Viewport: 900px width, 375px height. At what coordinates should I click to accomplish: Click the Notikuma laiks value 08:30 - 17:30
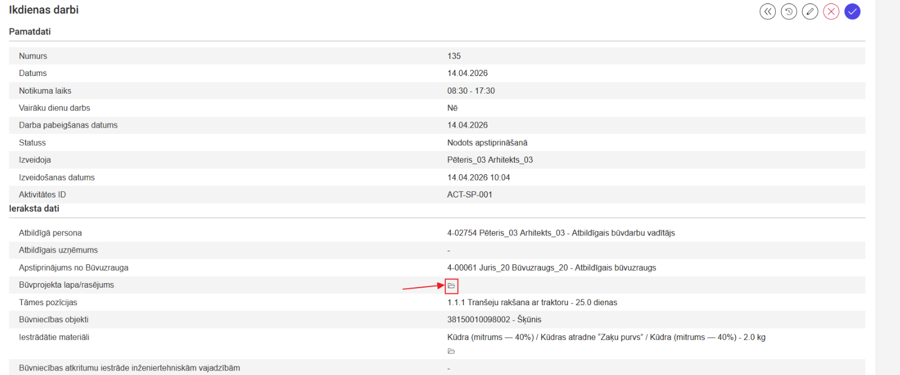(x=471, y=91)
